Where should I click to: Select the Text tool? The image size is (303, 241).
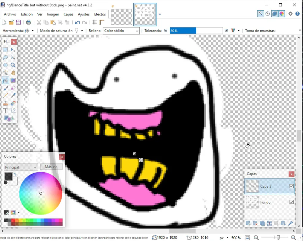5,111
